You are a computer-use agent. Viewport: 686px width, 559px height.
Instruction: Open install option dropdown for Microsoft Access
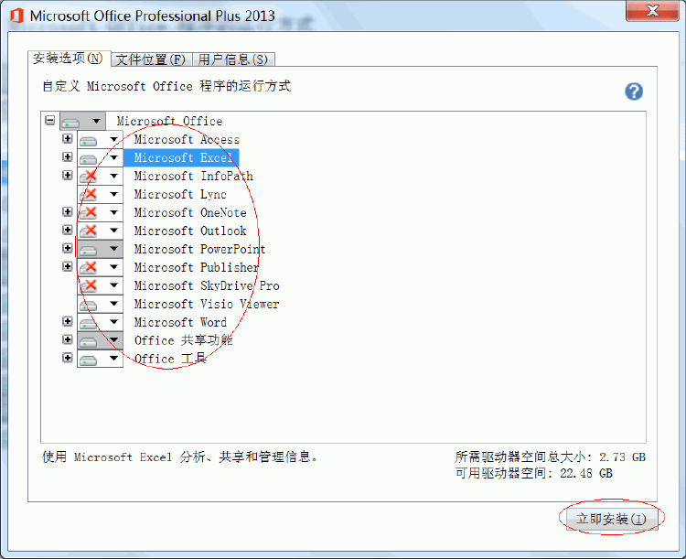click(113, 140)
